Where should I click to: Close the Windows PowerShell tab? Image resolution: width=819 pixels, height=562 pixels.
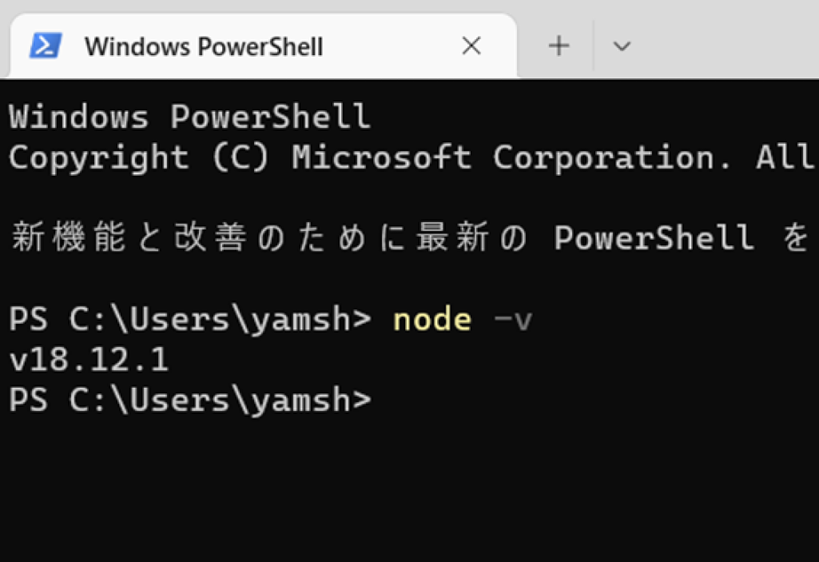[x=471, y=46]
